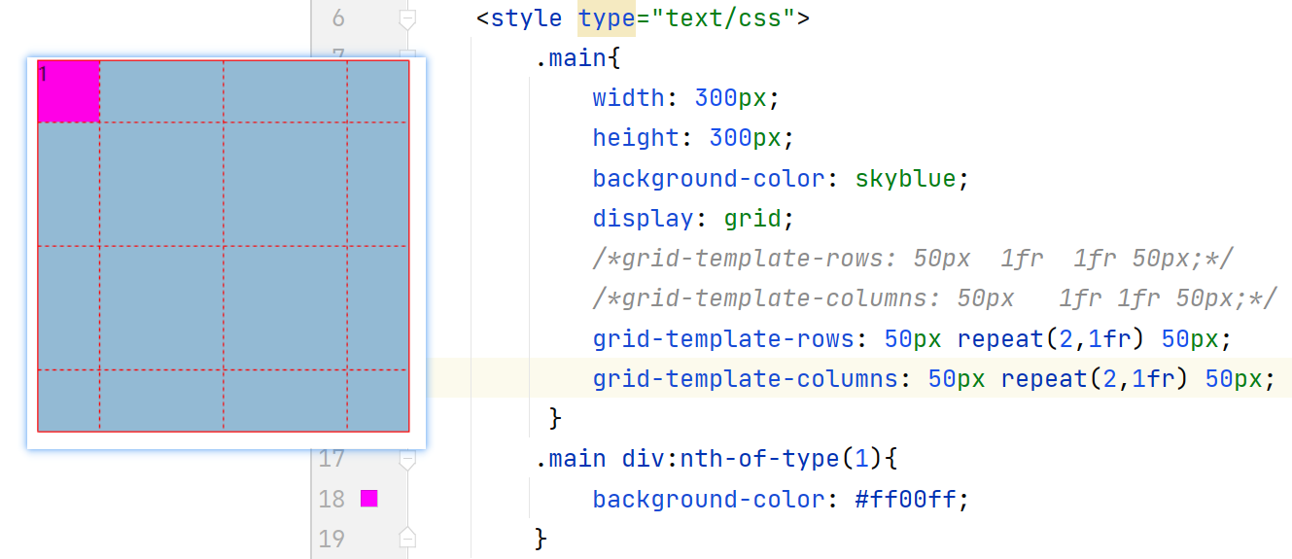Image resolution: width=1292 pixels, height=559 pixels.
Task: Click the commented grid-template-rows line
Action: [x=913, y=260]
